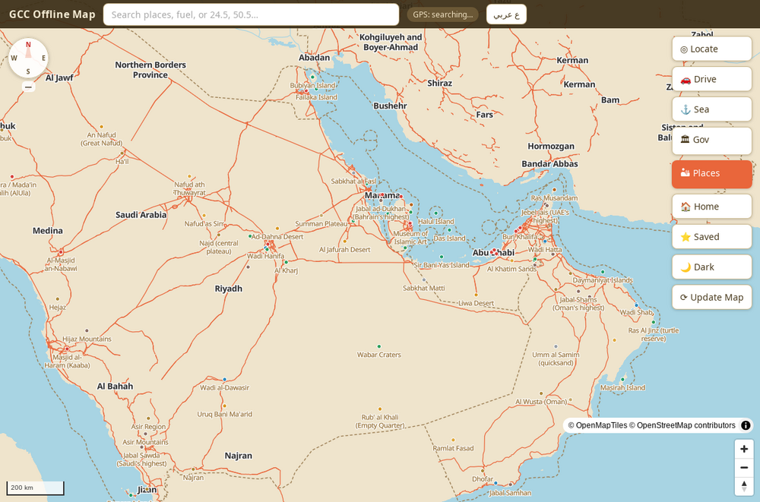Click the GPS searching status pill
The image size is (760, 502).
[442, 14]
